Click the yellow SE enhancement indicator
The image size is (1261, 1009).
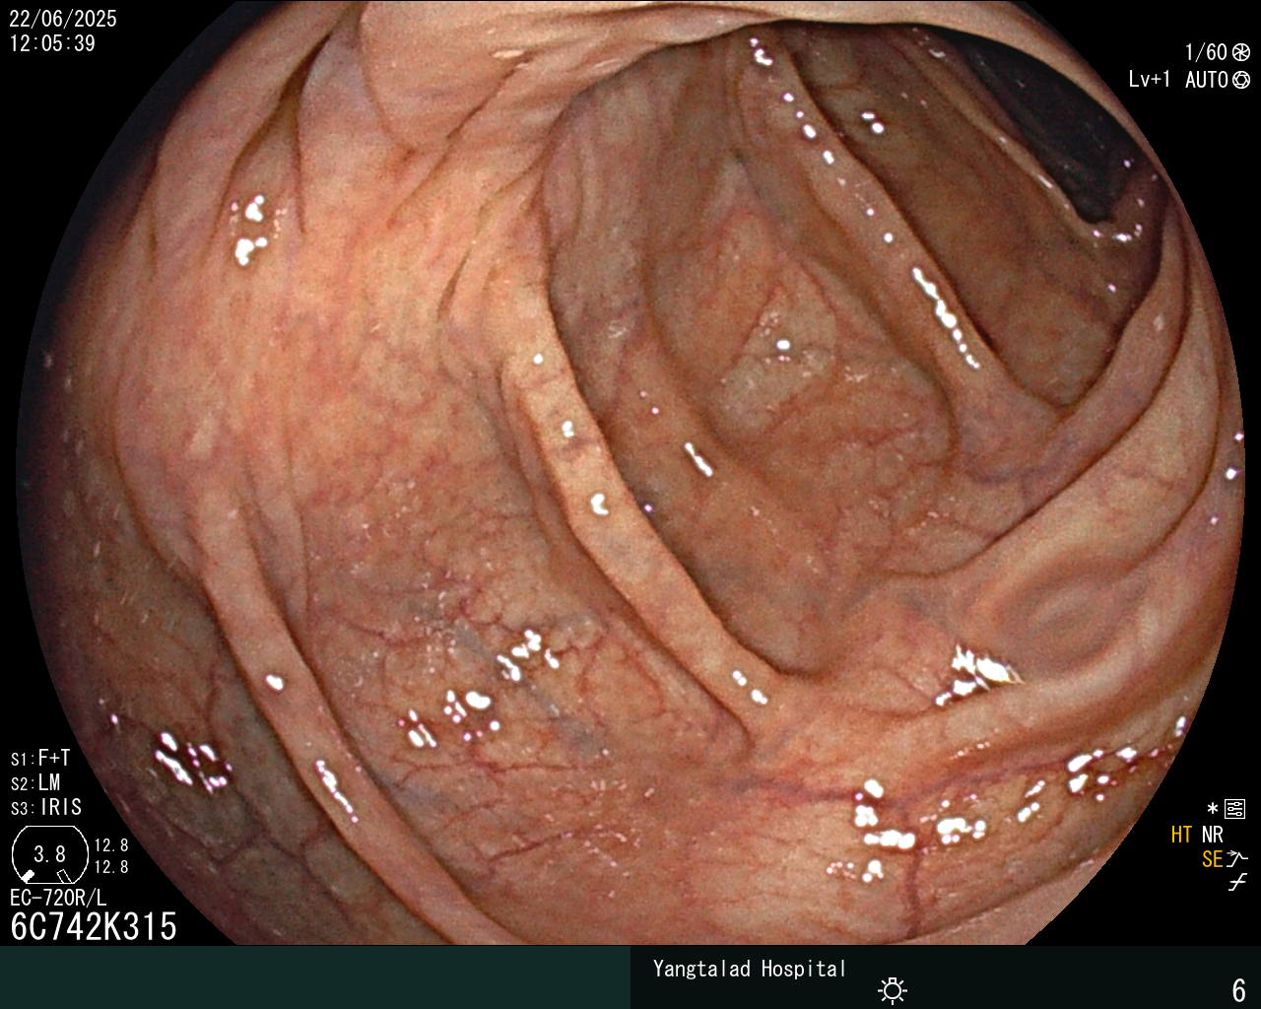1212,859
